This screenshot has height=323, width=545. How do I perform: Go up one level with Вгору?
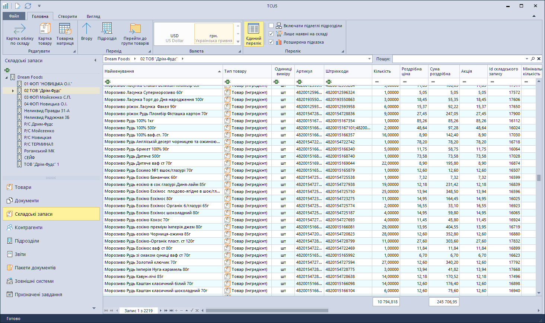[86, 32]
